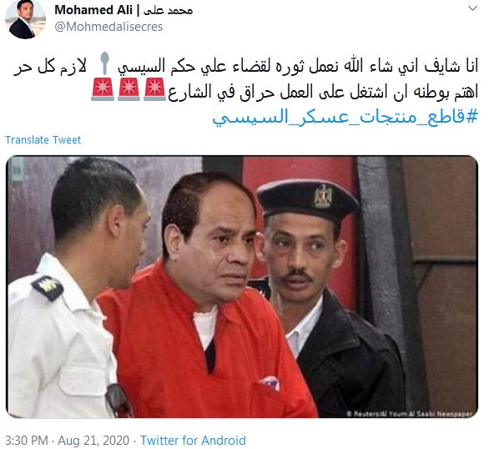
Task: Click the man in the red jumpsuit in the photo
Action: (x=206, y=296)
